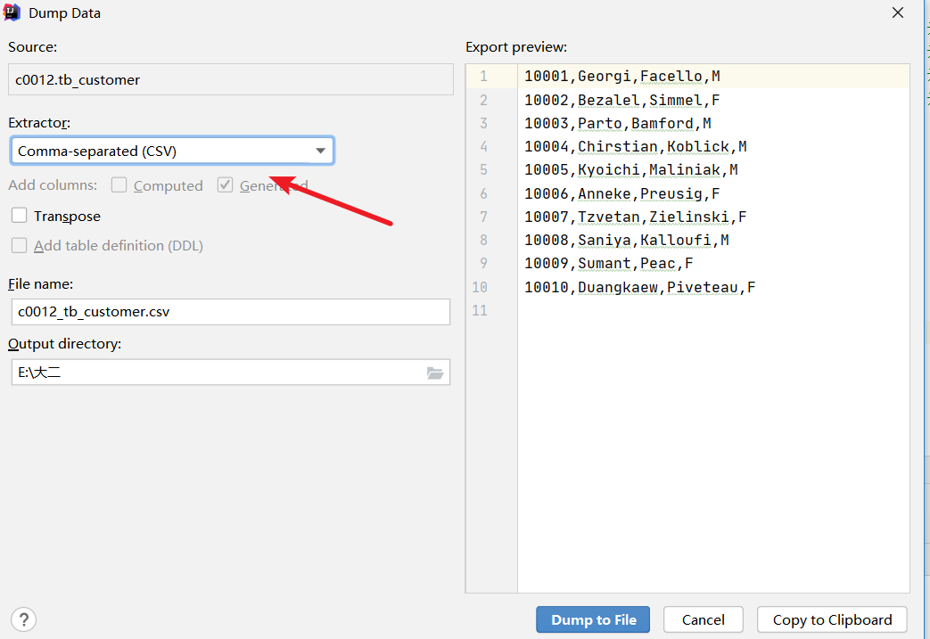This screenshot has height=639, width=930.
Task: Click the Georgi Facello row in preview
Action: click(622, 77)
